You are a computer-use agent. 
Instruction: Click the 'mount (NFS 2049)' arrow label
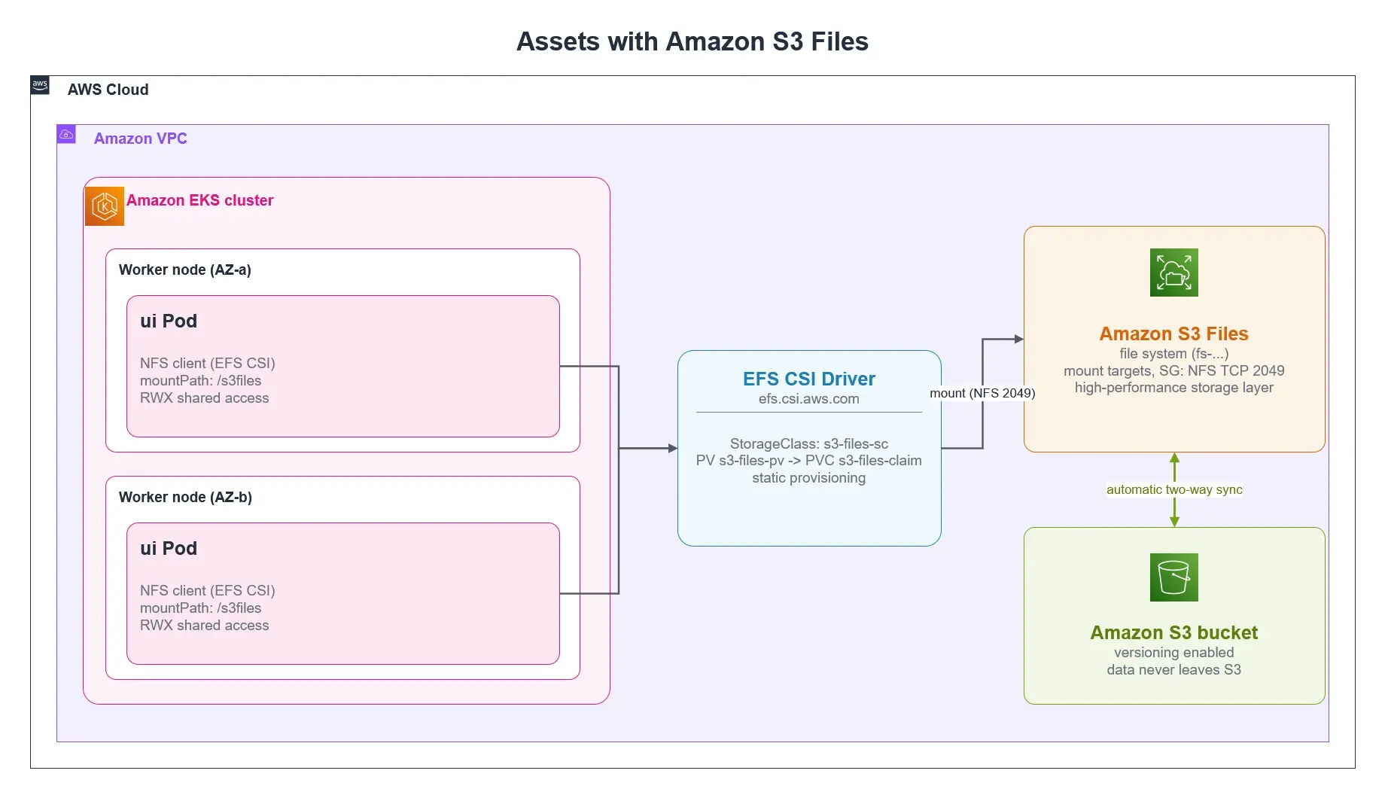982,393
